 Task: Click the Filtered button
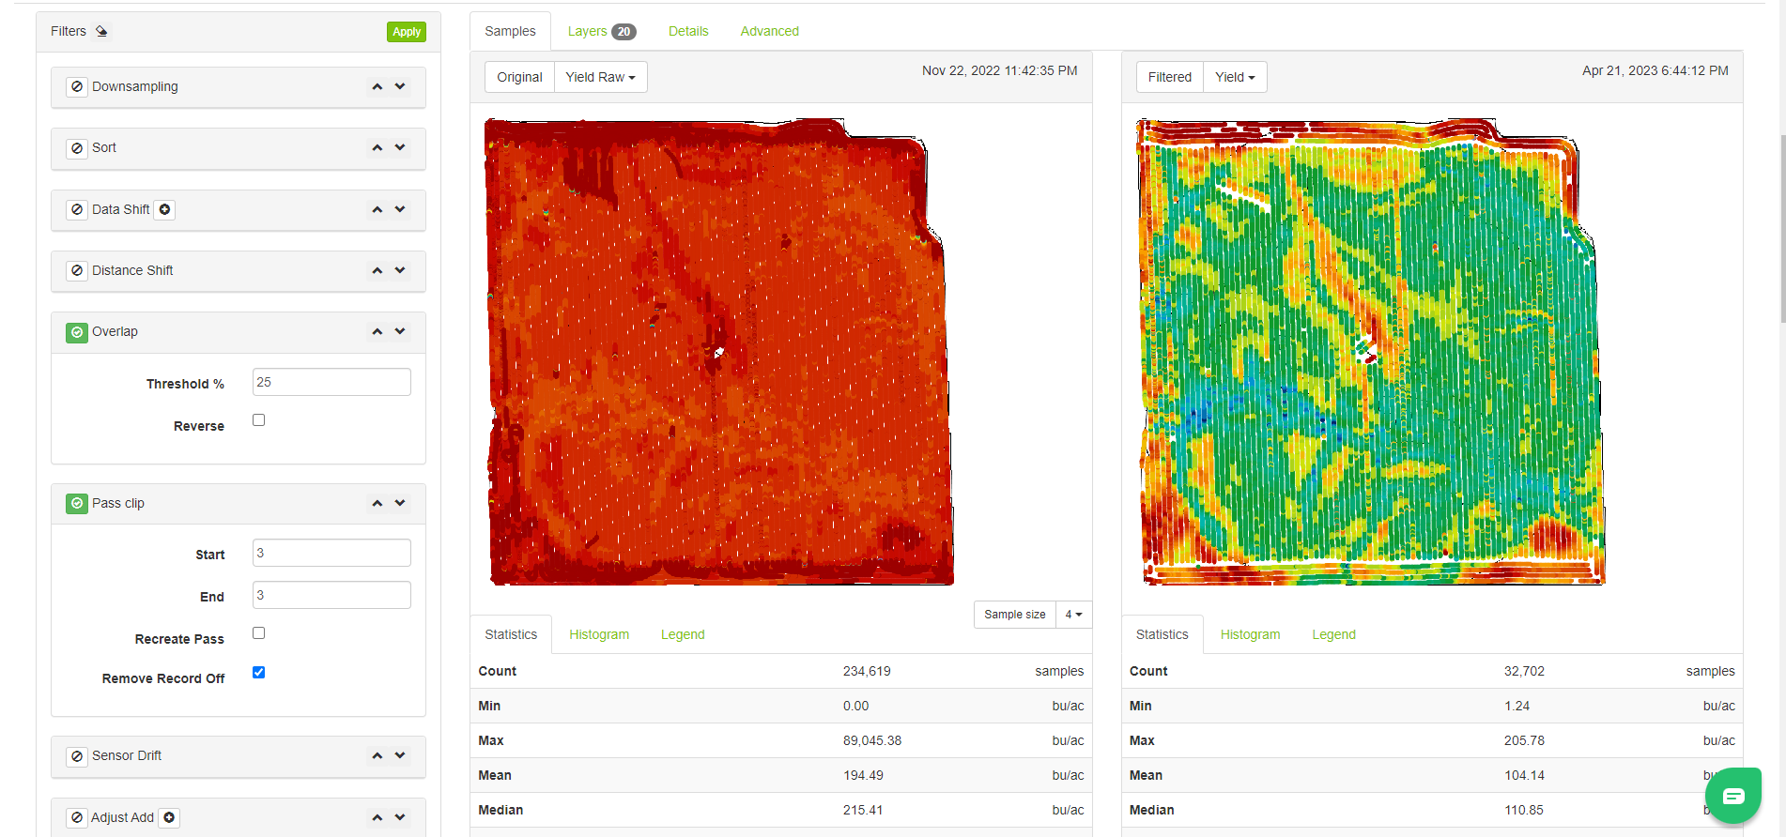[x=1170, y=77]
